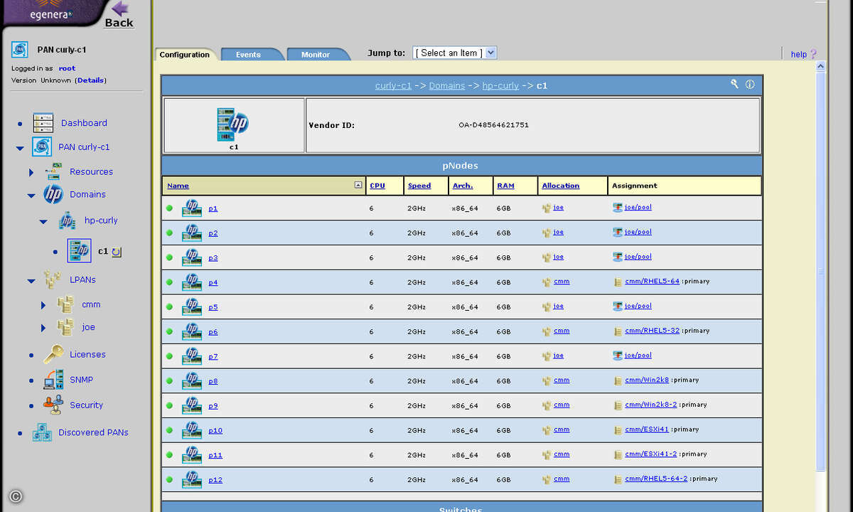Open the Details version link
This screenshot has height=512, width=853.
tap(91, 80)
